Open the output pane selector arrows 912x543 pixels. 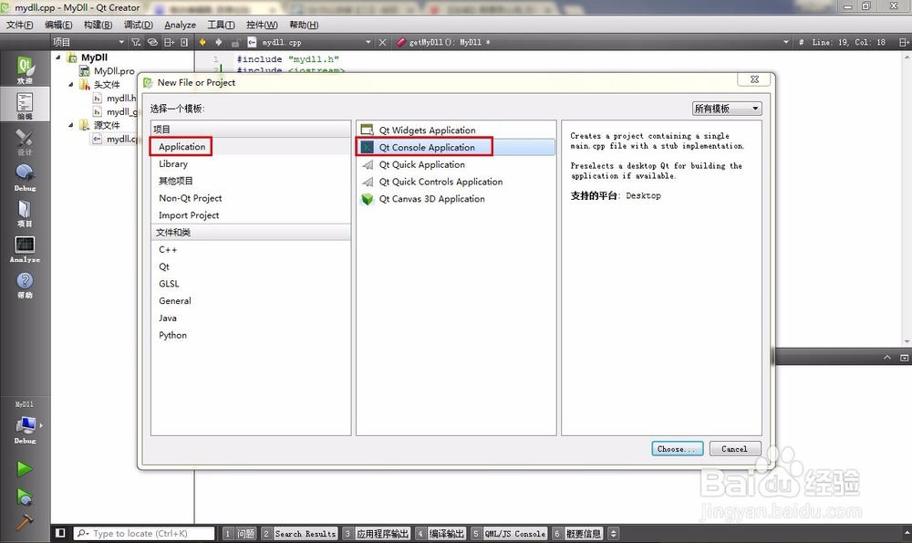[x=613, y=533]
